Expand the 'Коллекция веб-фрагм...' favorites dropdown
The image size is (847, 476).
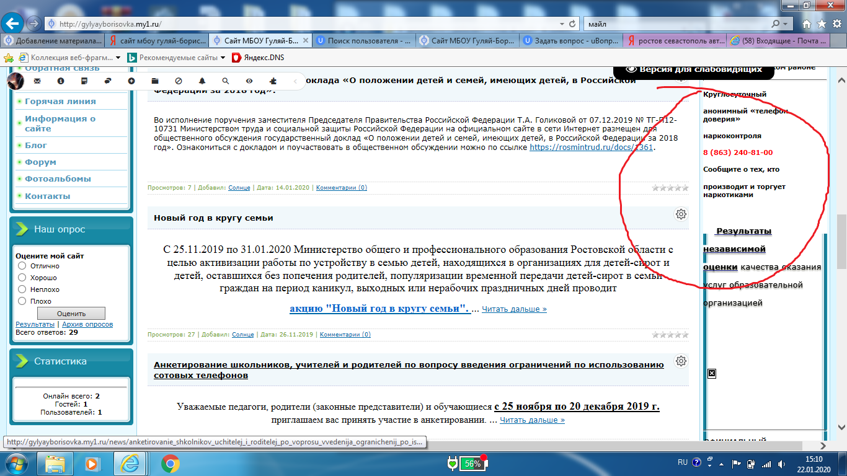tap(118, 58)
